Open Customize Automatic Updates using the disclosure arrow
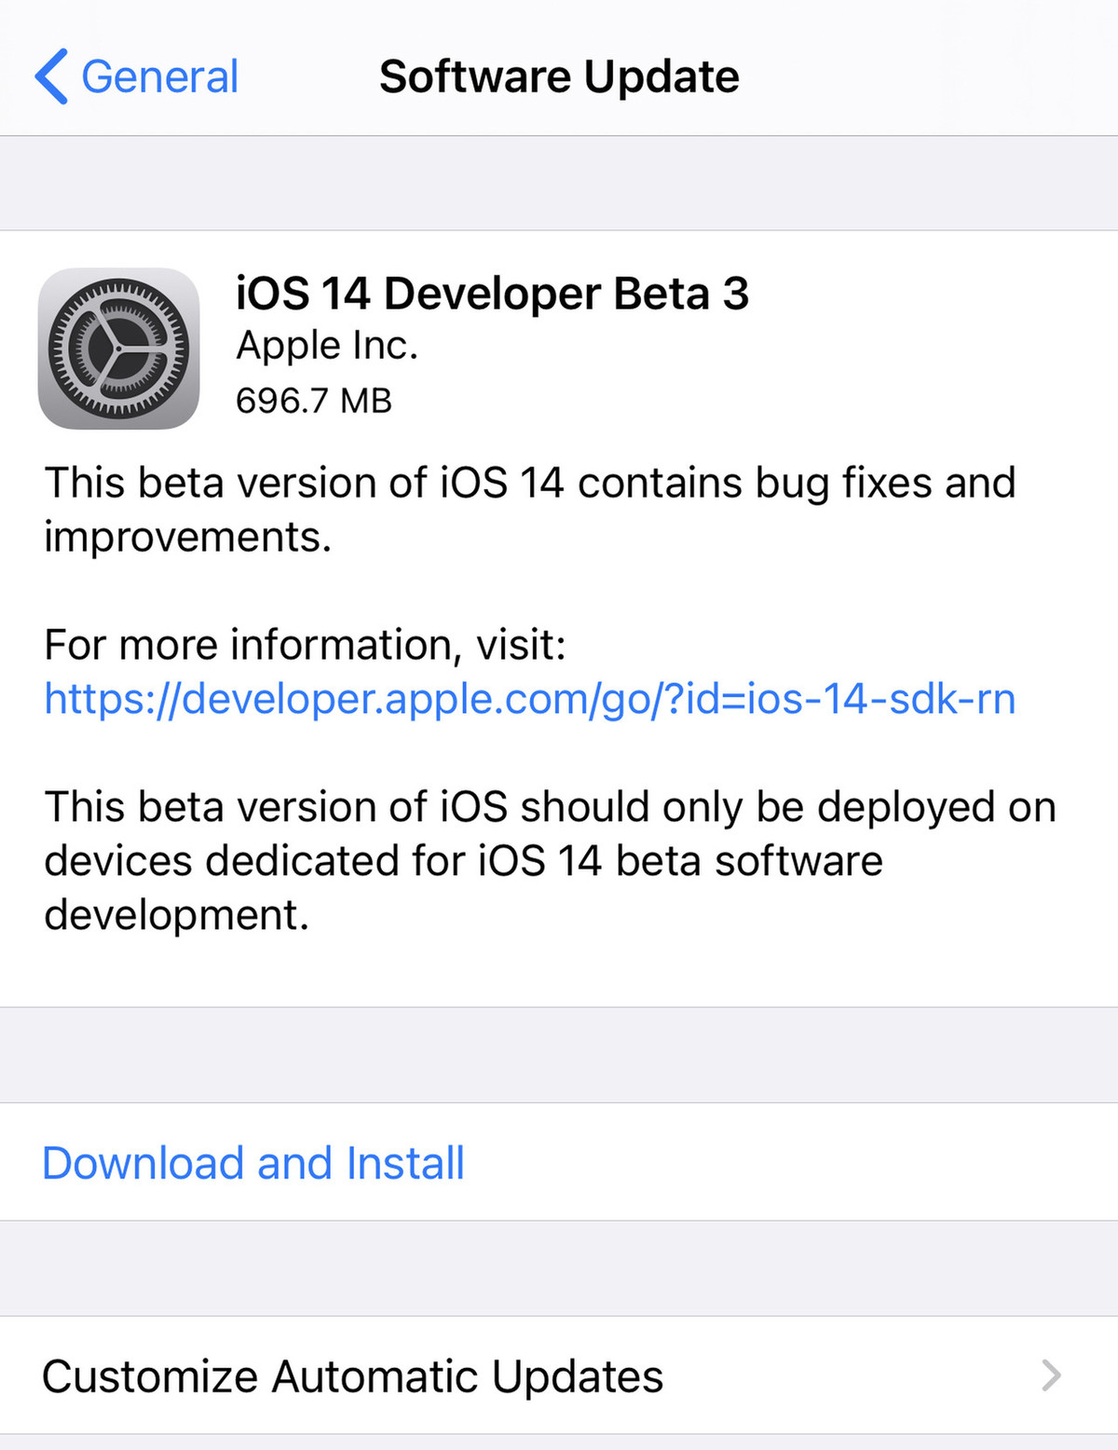 click(x=1053, y=1375)
